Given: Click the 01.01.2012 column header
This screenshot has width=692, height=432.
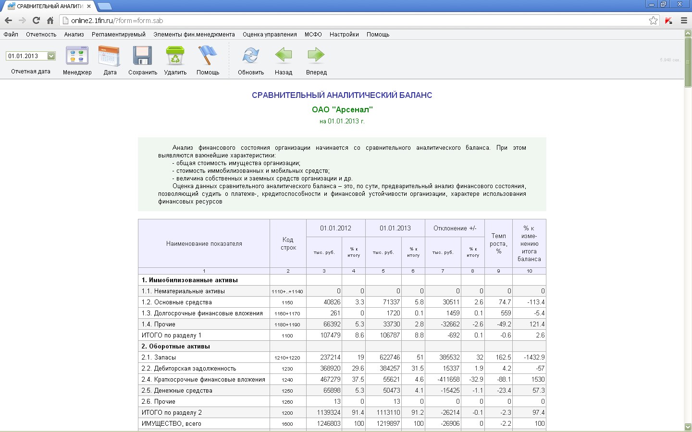Looking at the screenshot, I should 335,228.
